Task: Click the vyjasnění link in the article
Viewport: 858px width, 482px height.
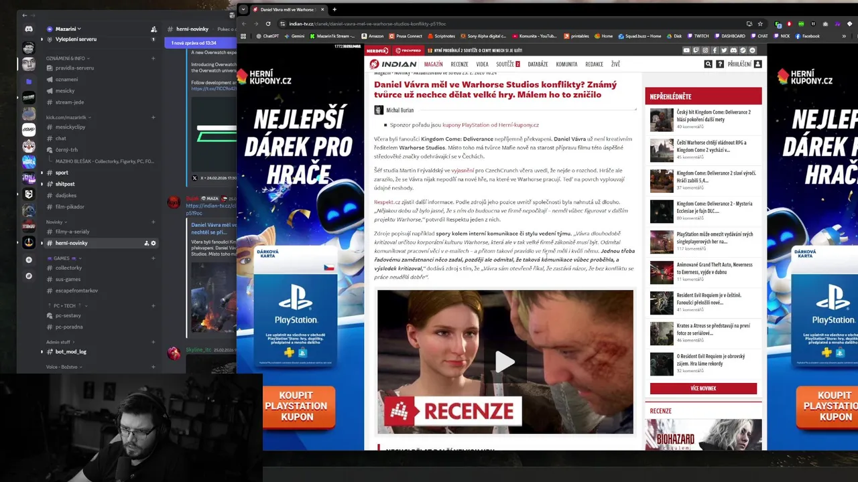Action: (462, 171)
